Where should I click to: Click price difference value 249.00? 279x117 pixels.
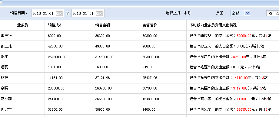(x=148, y=67)
